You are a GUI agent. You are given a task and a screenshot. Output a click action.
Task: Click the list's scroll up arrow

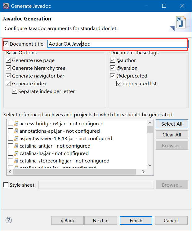point(150,123)
